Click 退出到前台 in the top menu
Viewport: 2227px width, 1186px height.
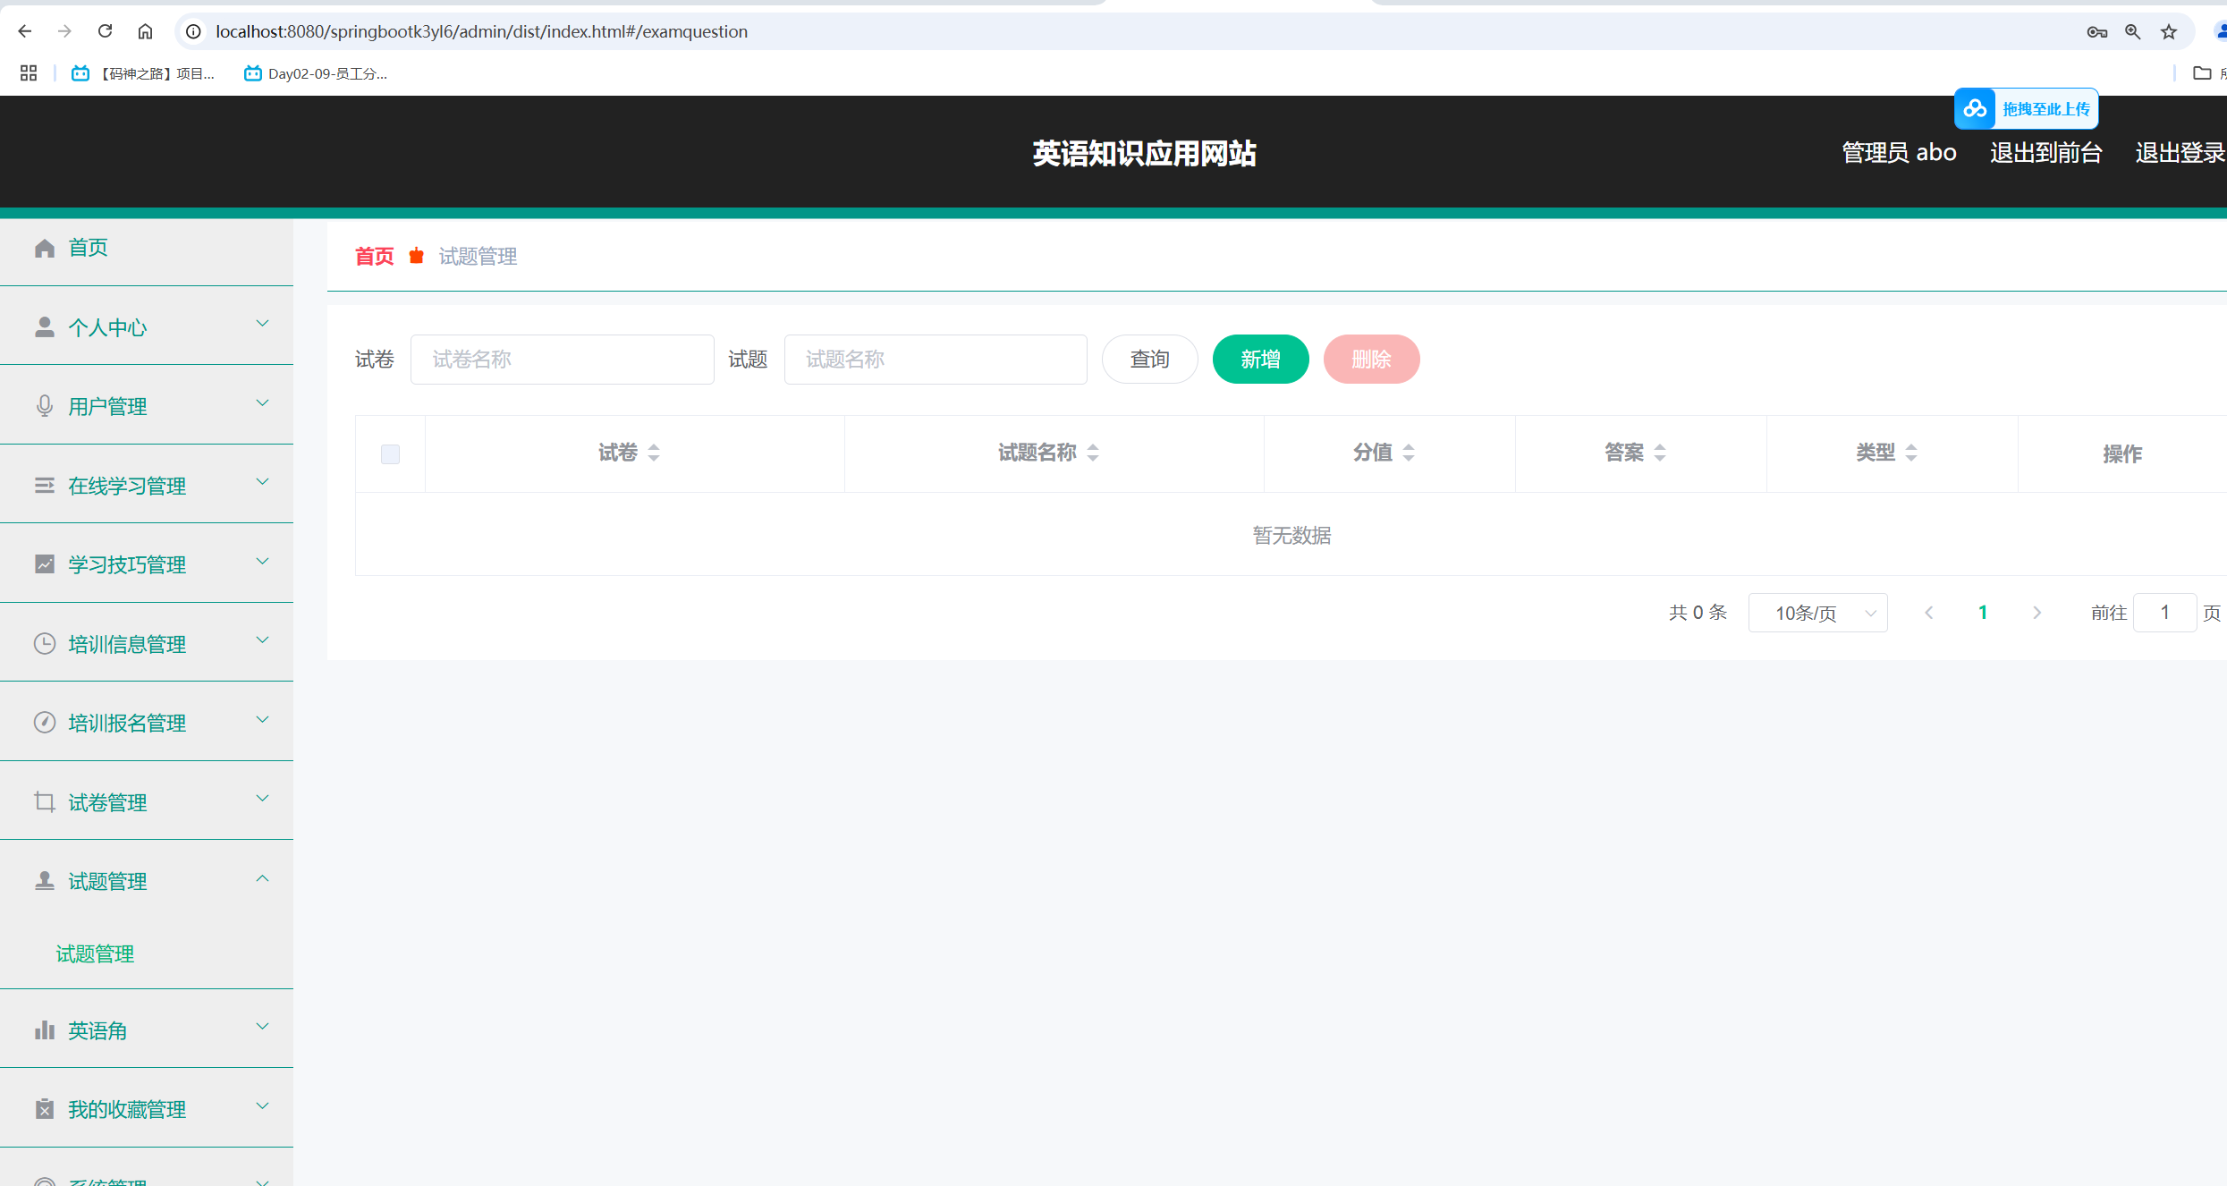pyautogui.click(x=2047, y=152)
